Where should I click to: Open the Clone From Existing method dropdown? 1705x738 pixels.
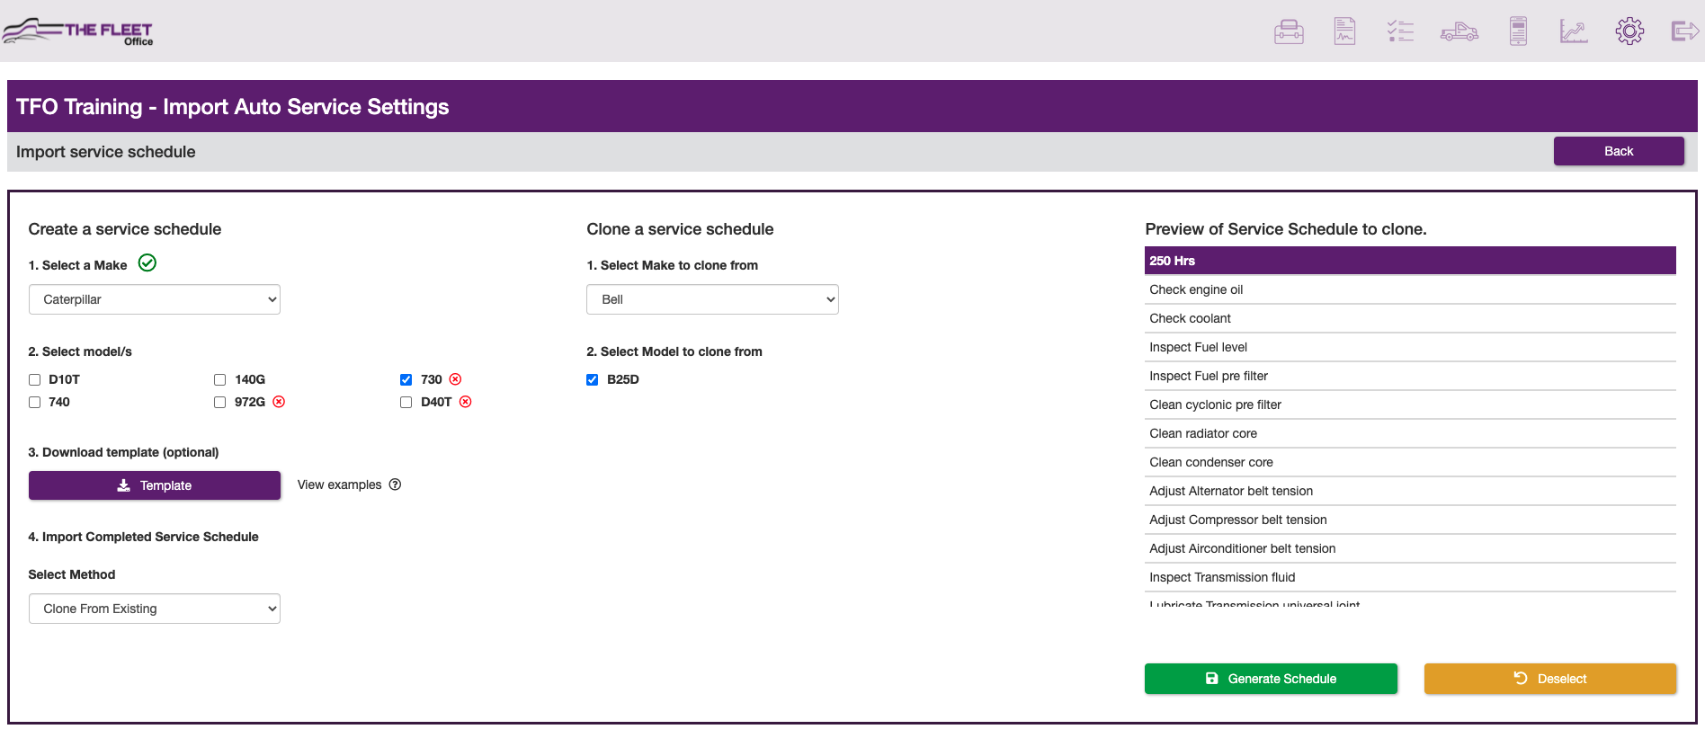coord(155,609)
